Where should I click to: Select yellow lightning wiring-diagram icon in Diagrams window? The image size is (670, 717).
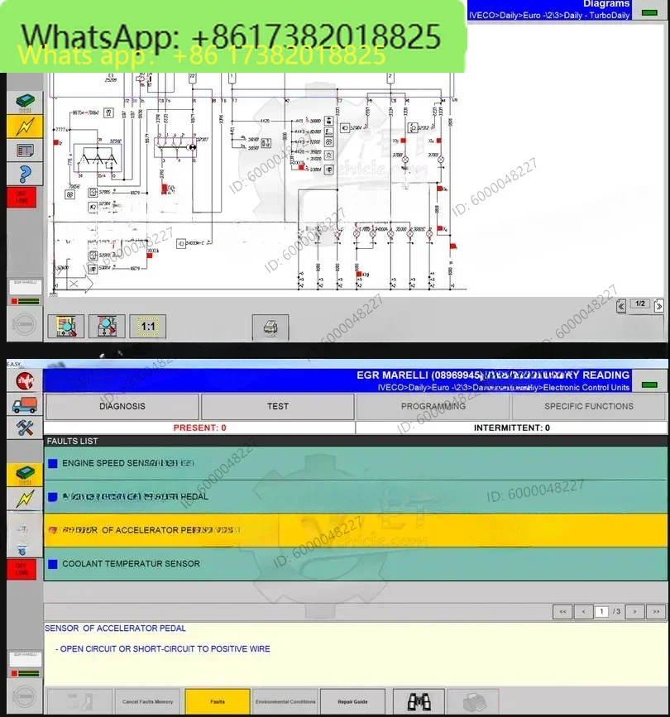click(x=25, y=127)
